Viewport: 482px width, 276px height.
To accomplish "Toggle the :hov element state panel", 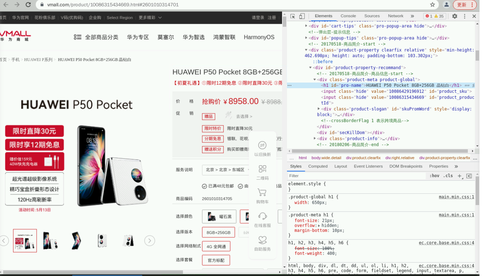I will coord(434,176).
